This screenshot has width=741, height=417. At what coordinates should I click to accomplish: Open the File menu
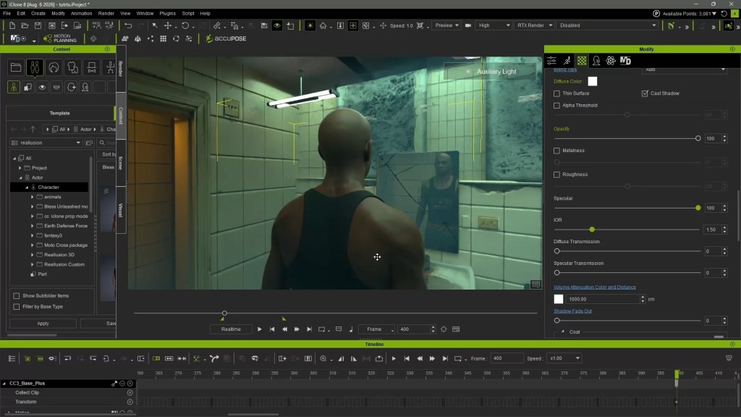(7, 13)
